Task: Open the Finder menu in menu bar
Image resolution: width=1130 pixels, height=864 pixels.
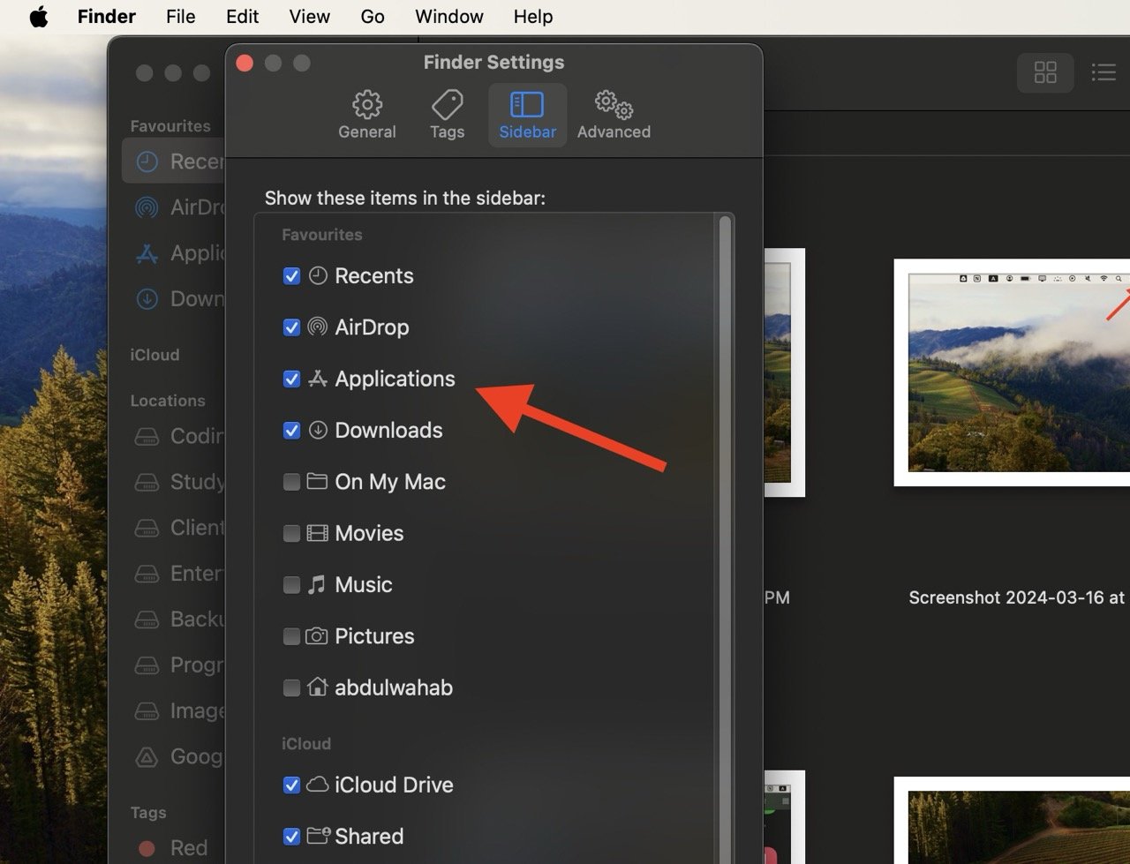Action: (107, 17)
